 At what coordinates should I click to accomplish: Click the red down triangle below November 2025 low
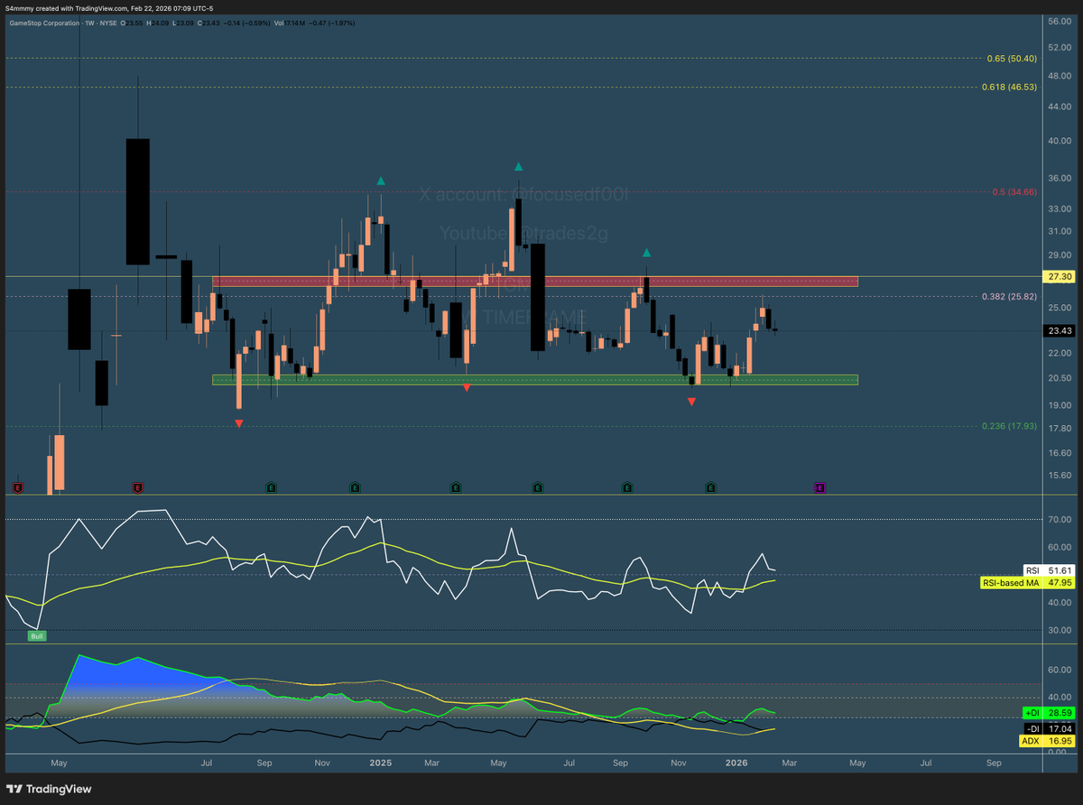coord(691,402)
